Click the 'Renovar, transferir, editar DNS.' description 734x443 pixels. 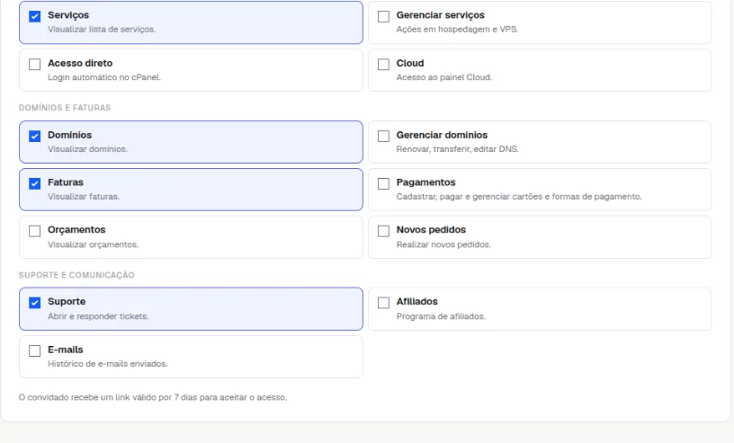[x=457, y=149]
